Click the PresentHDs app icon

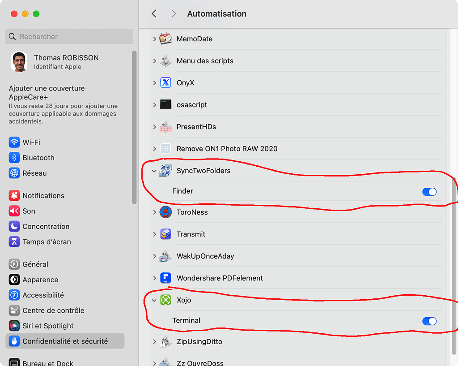coord(165,127)
